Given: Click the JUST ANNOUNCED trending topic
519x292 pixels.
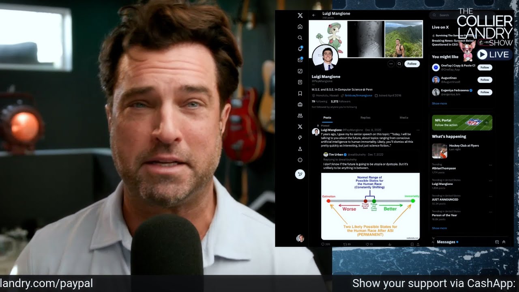Looking at the screenshot, I should (x=445, y=200).
